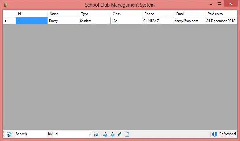Sort by the Name column header
Screen dimensions: 240x141
[x=63, y=14]
